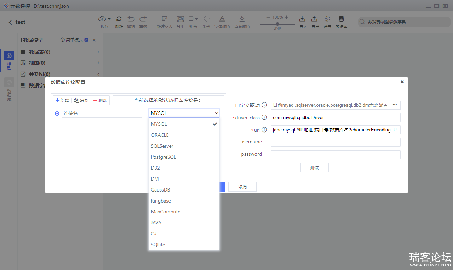Choose PostgreSQL in the dropdown list
Image resolution: width=453 pixels, height=270 pixels.
pos(184,157)
